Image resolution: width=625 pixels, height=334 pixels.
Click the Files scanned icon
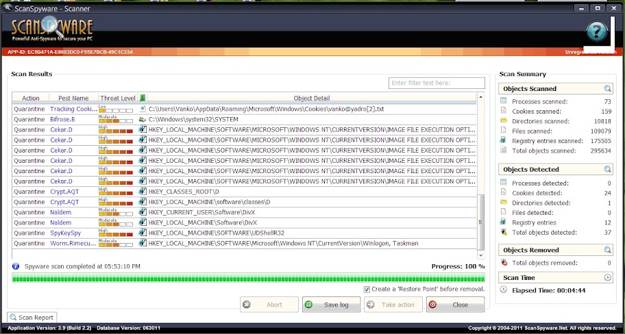pyautogui.click(x=504, y=131)
